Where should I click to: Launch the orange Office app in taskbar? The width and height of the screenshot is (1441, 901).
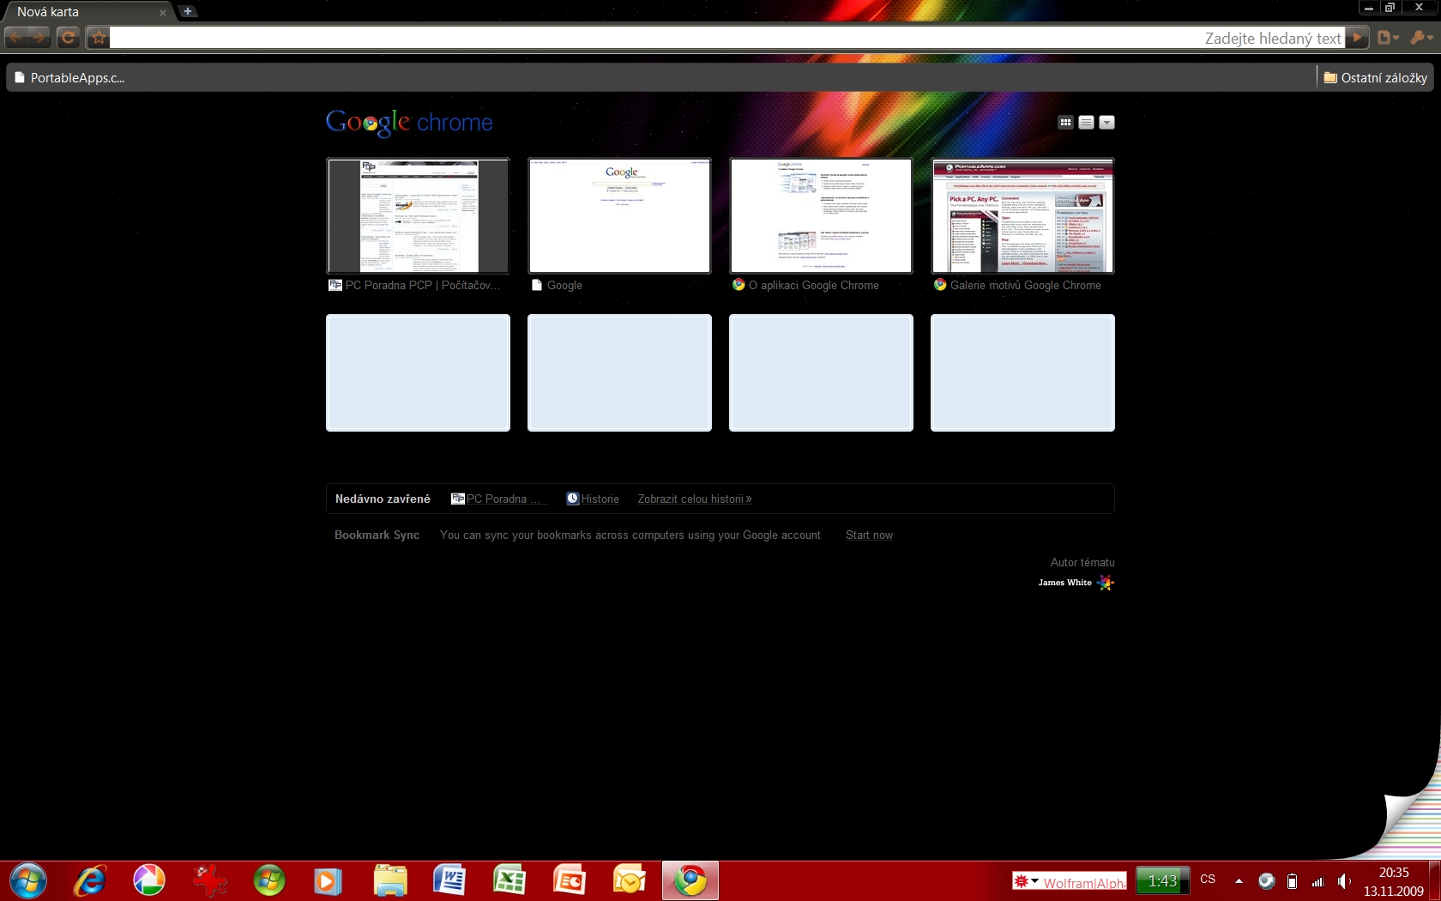570,880
